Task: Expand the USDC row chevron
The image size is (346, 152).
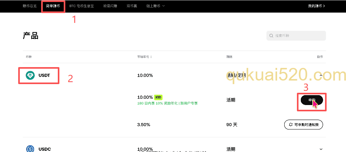Action: 321,149
